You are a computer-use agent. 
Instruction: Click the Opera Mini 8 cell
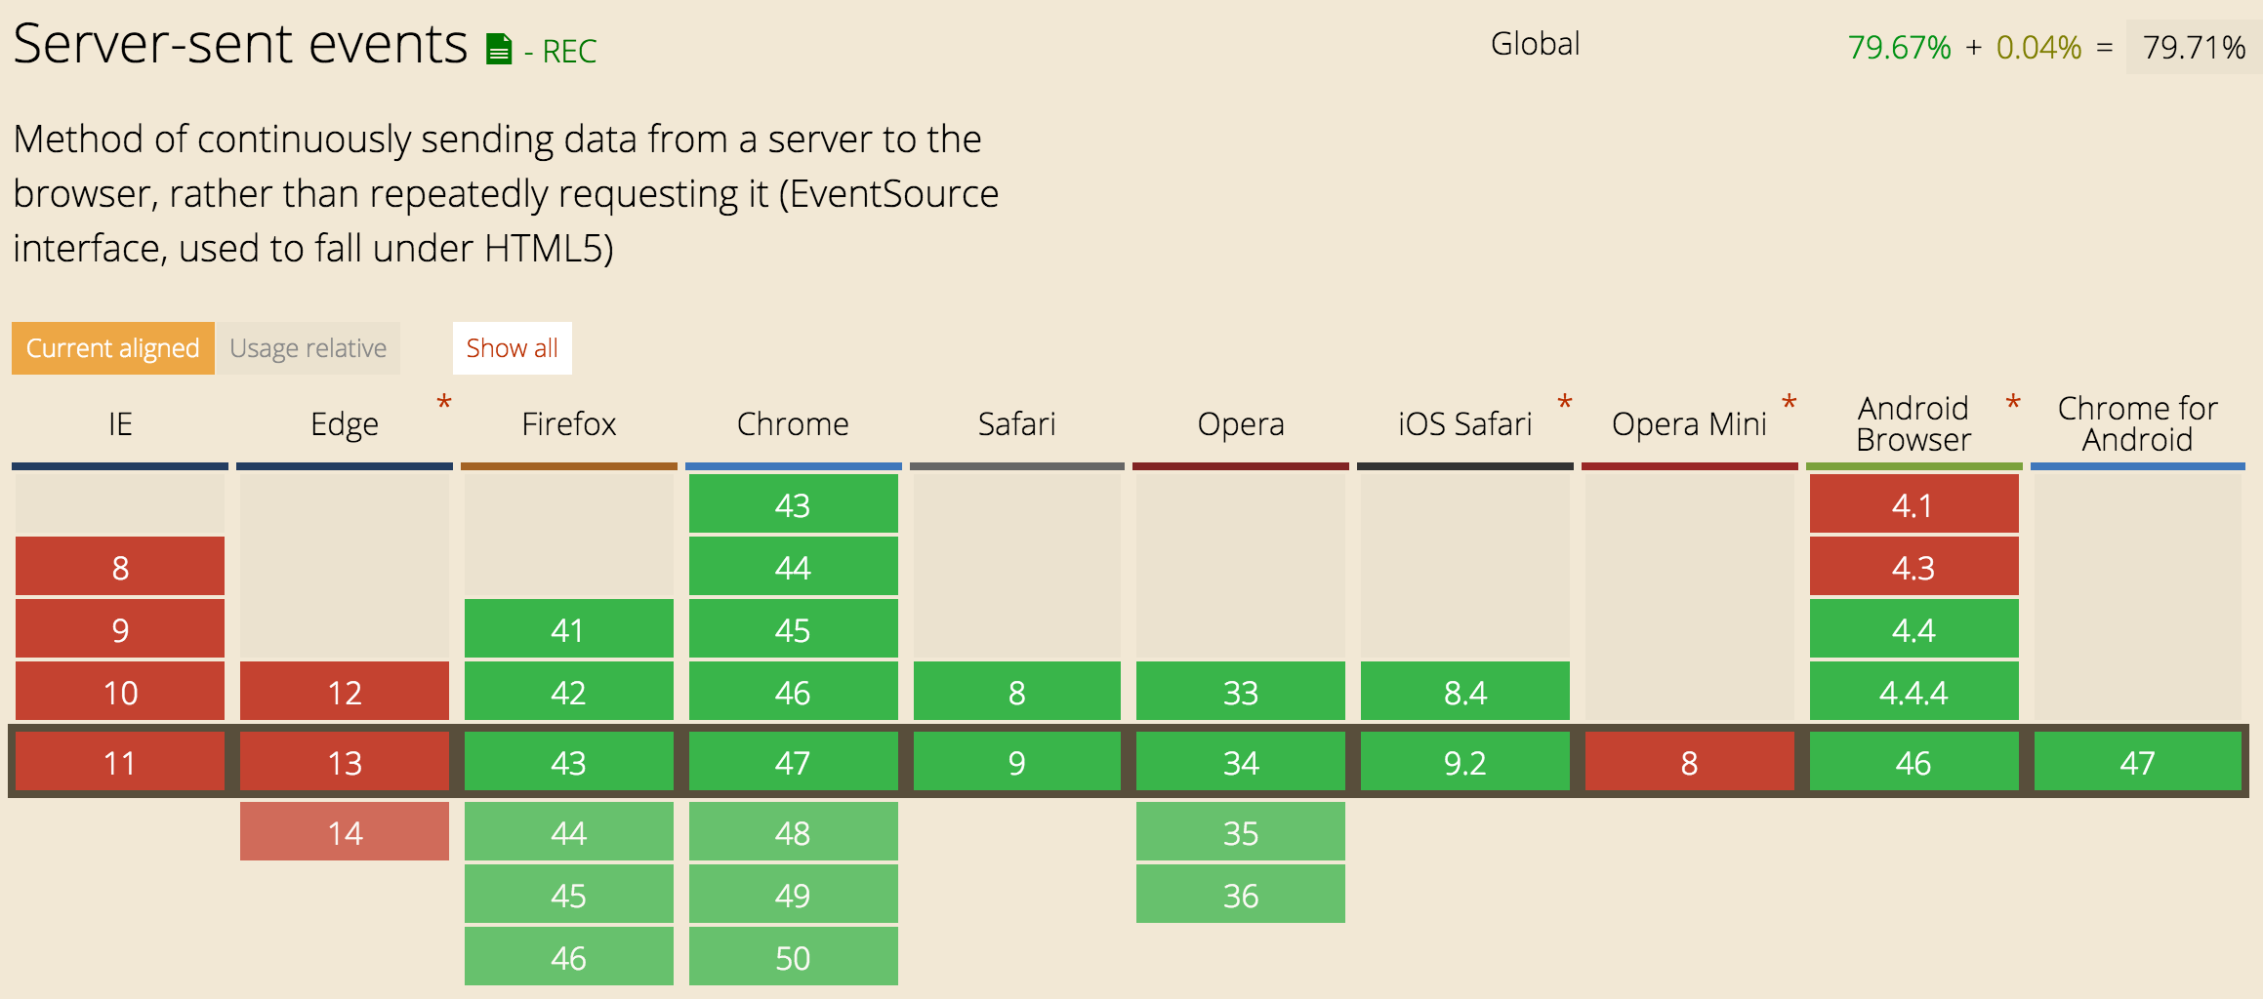point(1689,762)
